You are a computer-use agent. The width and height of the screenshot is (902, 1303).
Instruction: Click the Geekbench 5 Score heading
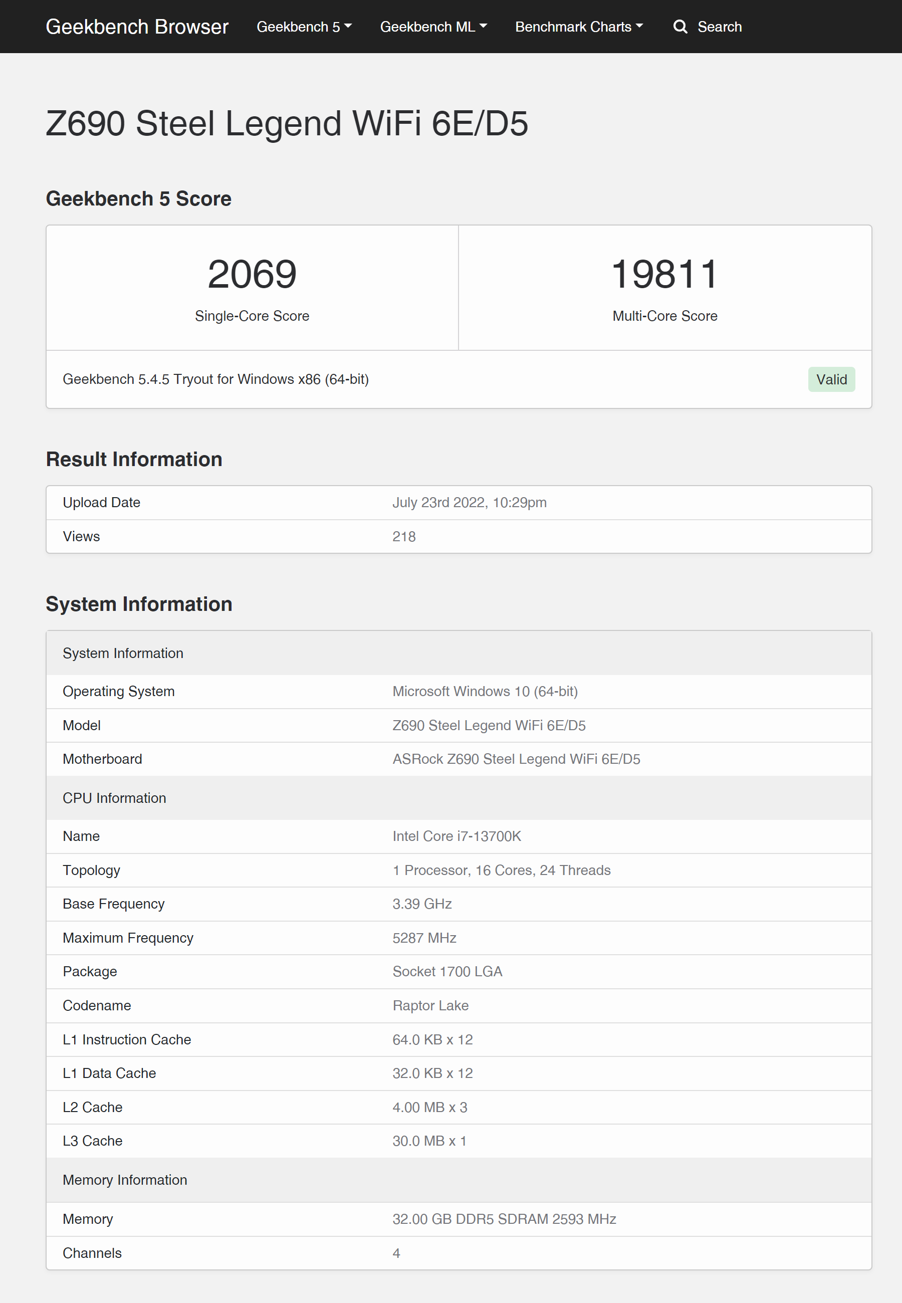pyautogui.click(x=138, y=199)
